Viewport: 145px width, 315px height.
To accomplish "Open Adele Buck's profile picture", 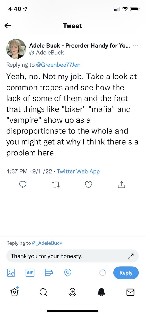I will (x=16, y=49).
